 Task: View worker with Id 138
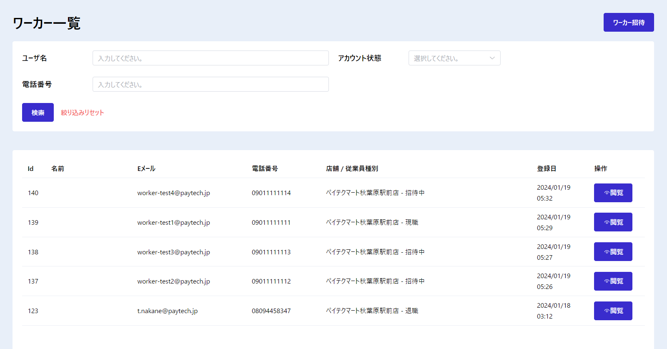(x=613, y=252)
